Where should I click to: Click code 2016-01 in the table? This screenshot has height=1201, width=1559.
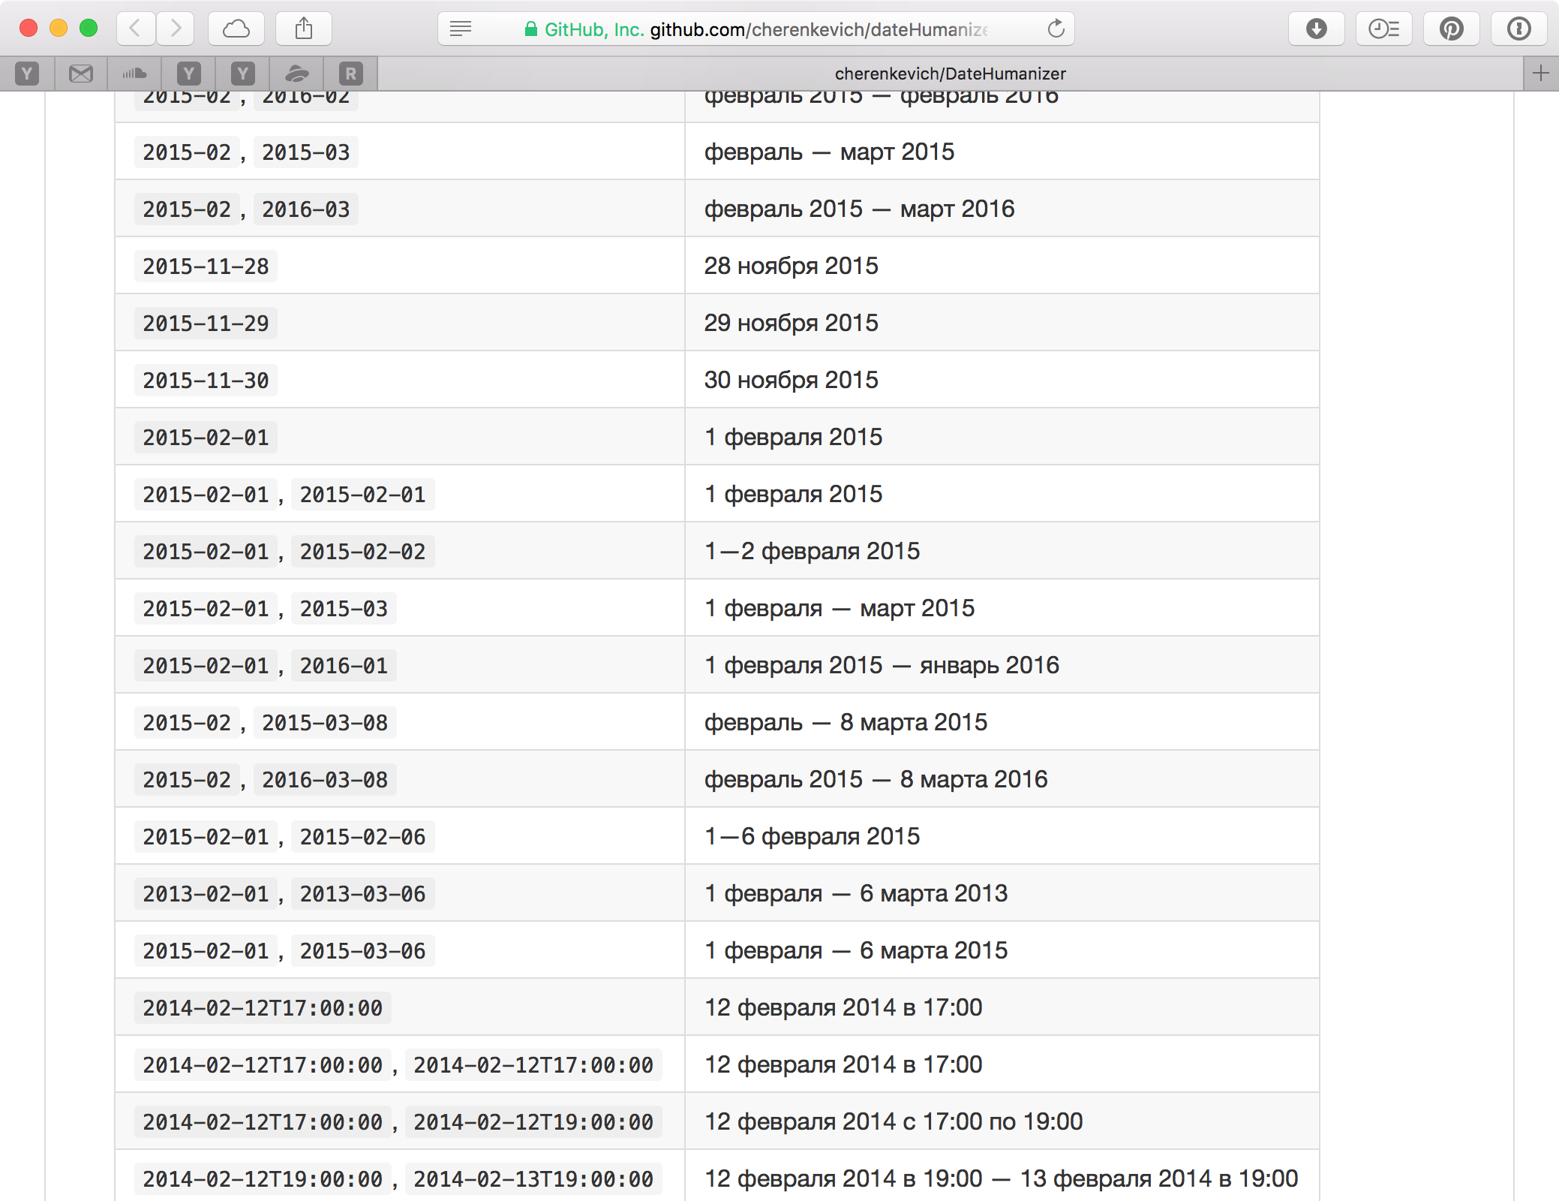point(344,666)
